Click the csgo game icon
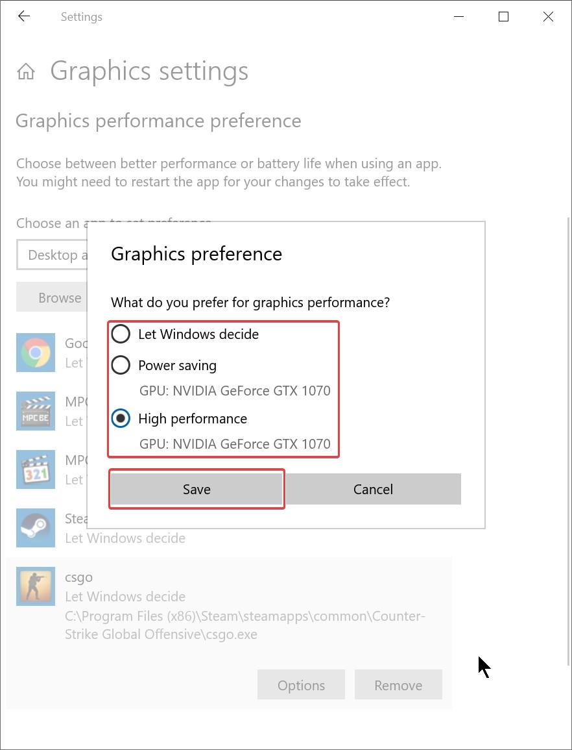572x750 pixels. 36,586
